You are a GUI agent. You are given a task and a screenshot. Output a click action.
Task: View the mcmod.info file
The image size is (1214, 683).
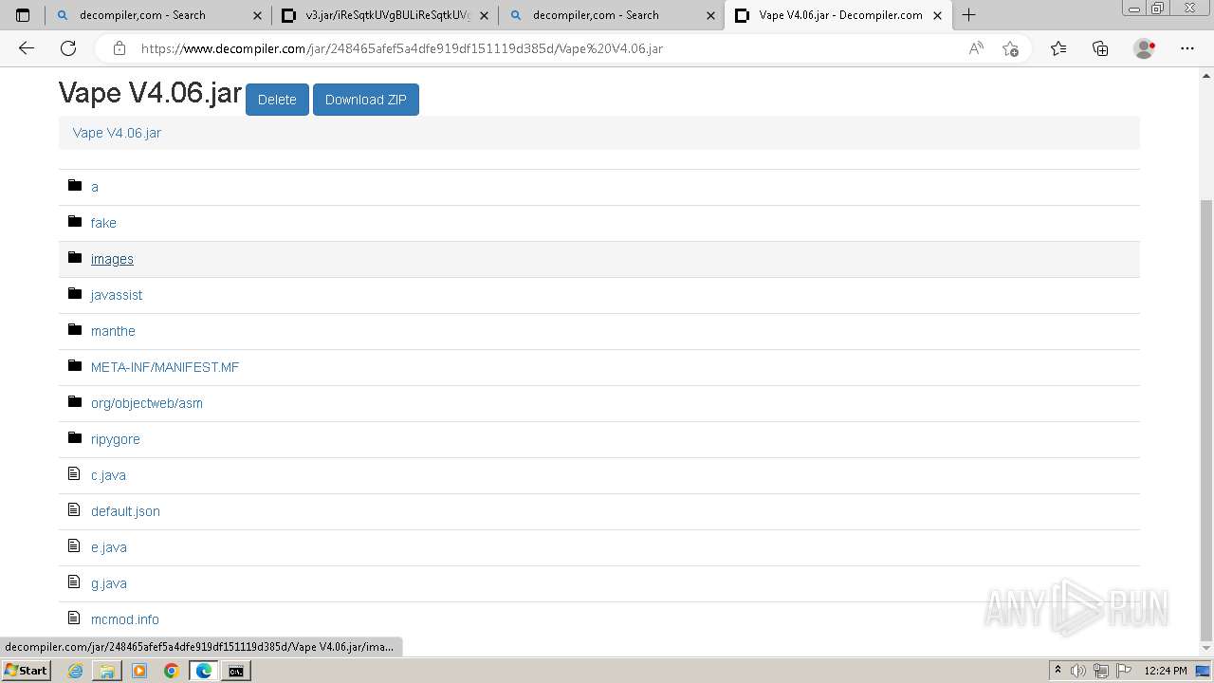point(125,619)
